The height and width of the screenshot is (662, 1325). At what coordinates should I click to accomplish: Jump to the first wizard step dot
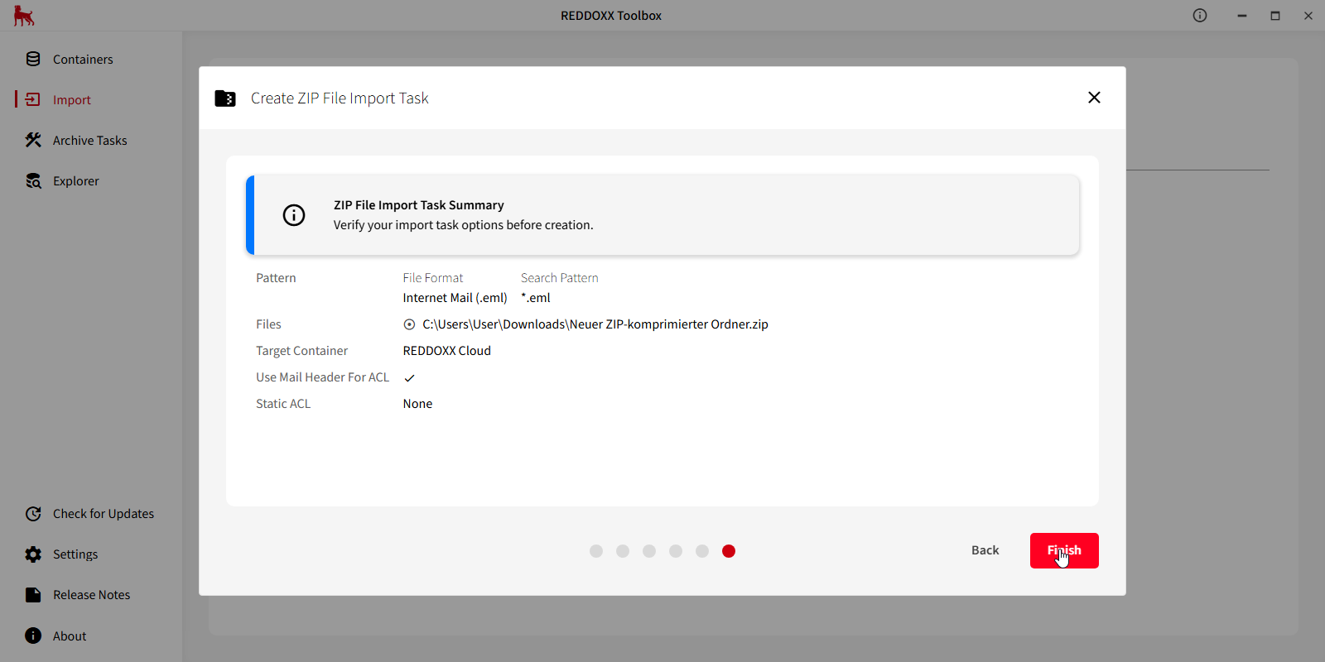tap(596, 551)
